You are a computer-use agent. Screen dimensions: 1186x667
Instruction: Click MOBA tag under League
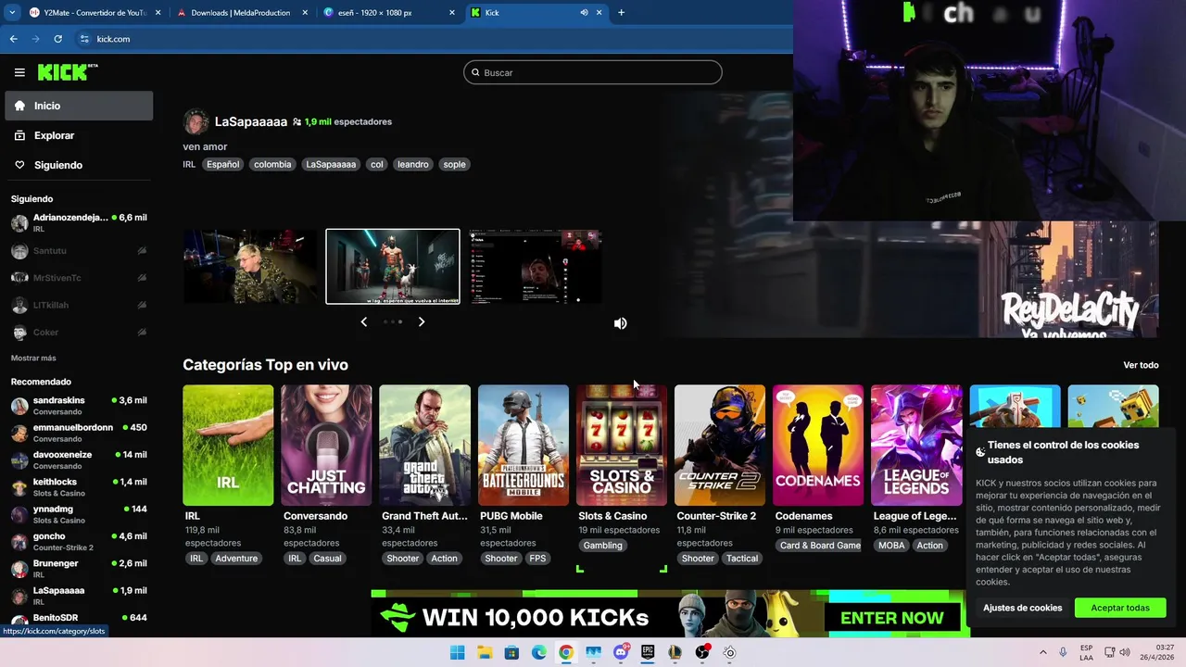coord(891,546)
